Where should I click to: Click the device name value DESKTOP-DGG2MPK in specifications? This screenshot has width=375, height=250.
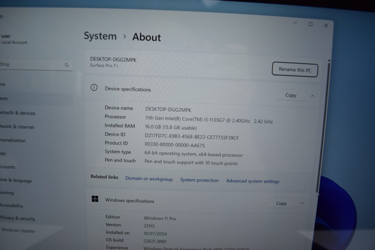pos(168,109)
